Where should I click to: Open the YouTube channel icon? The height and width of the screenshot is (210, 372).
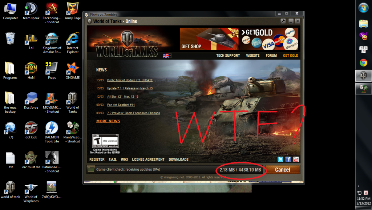[296, 159]
